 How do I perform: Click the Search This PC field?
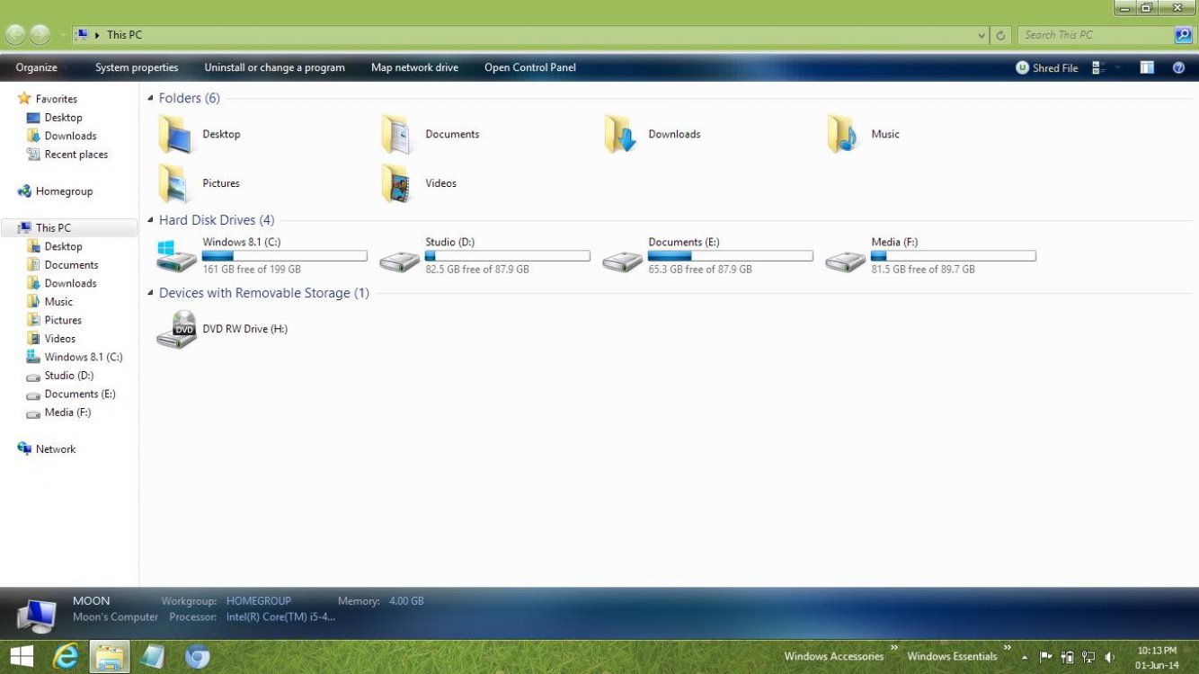click(x=1097, y=35)
